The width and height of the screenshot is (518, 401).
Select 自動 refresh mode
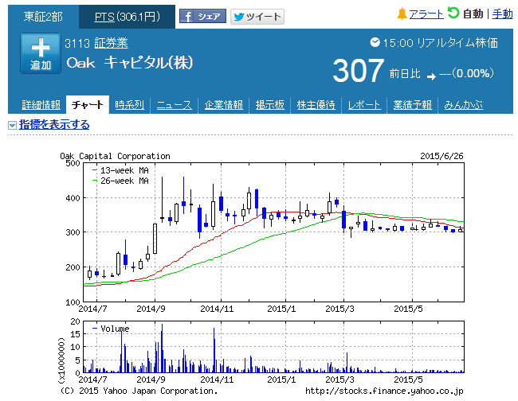pyautogui.click(x=473, y=14)
